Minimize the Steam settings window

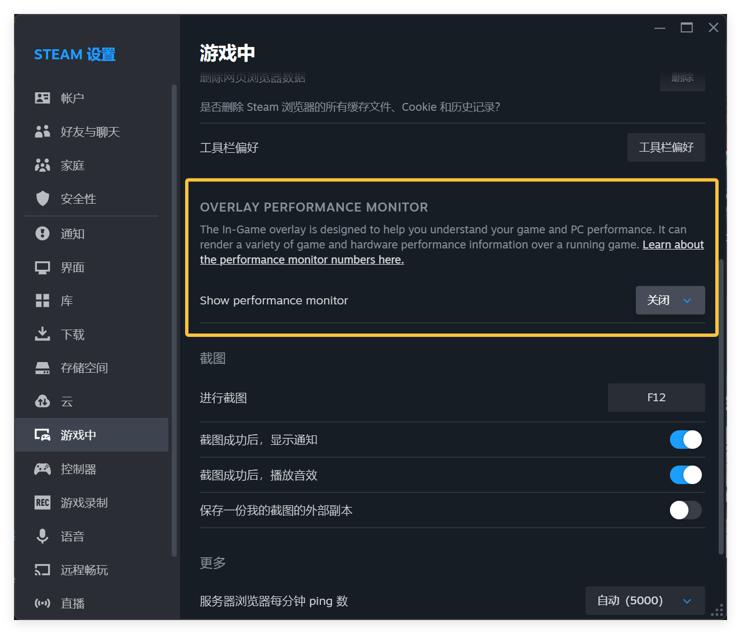pos(660,27)
